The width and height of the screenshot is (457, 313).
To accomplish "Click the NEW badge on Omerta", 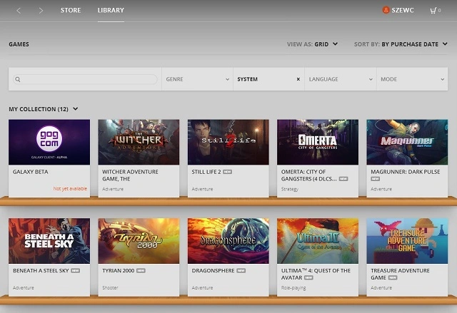I will pyautogui.click(x=343, y=179).
